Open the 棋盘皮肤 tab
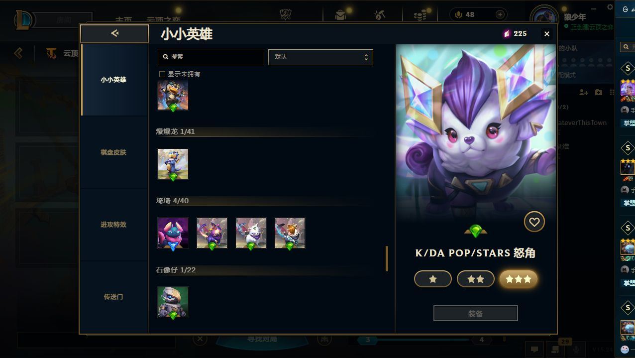This screenshot has height=358, width=635. click(x=113, y=152)
